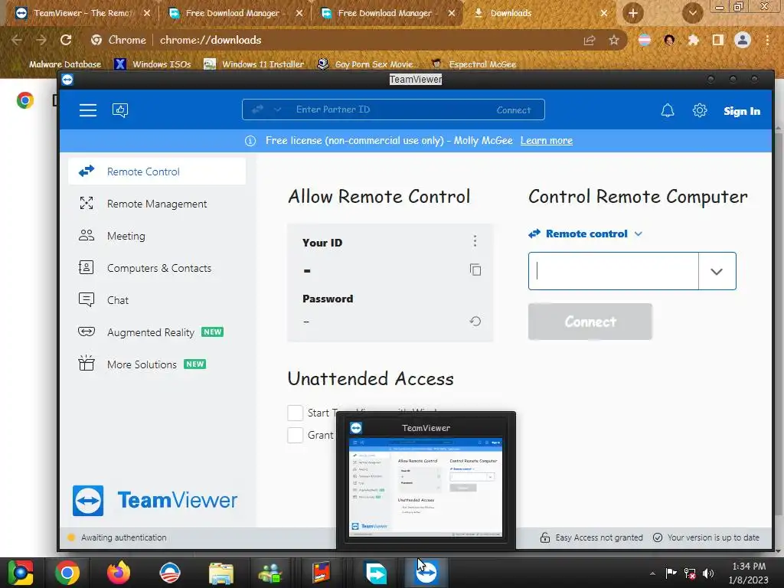
Task: Click network tray icon
Action: 690,573
